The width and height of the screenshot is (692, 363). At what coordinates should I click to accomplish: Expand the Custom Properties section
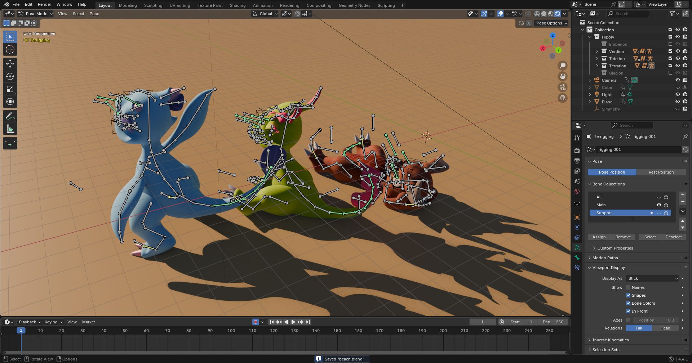coord(615,248)
